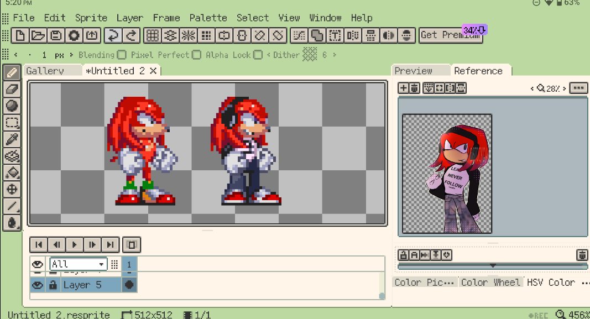590x319 pixels.
Task: Click the lock icon under reference panel
Action: (403, 255)
